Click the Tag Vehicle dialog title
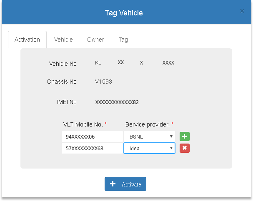 point(124,13)
